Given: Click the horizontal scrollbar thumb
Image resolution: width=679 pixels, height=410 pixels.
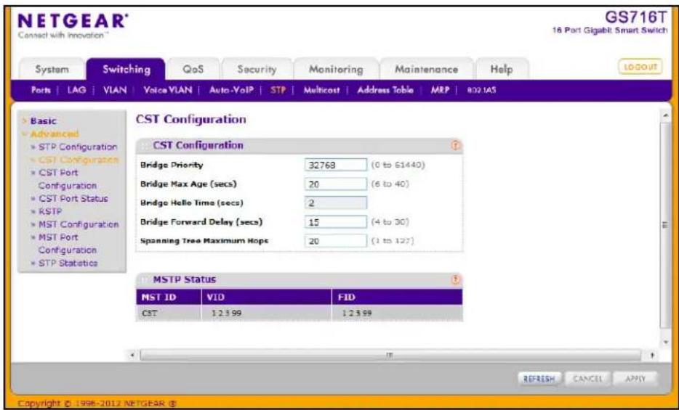Looking at the screenshot, I should pos(390,356).
